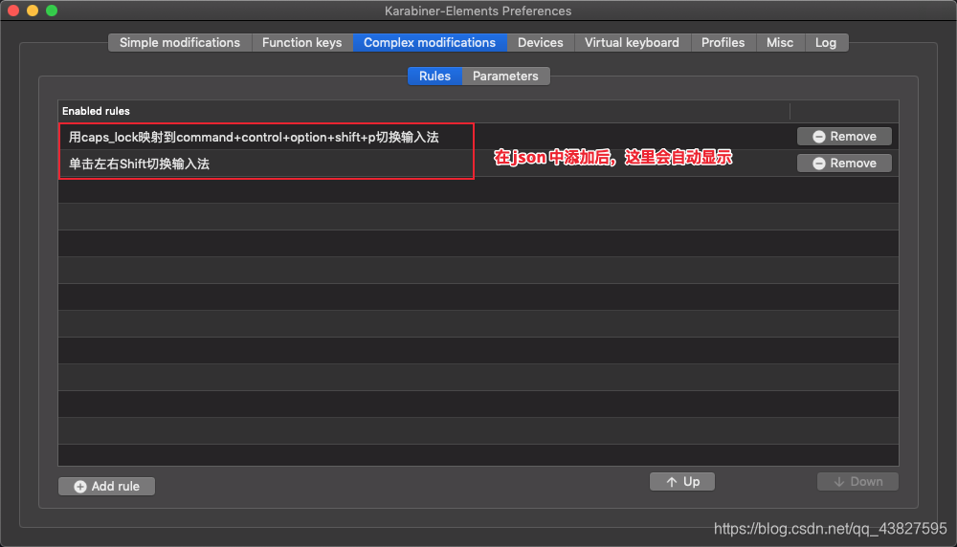
Task: Open the Log tab
Action: (826, 43)
